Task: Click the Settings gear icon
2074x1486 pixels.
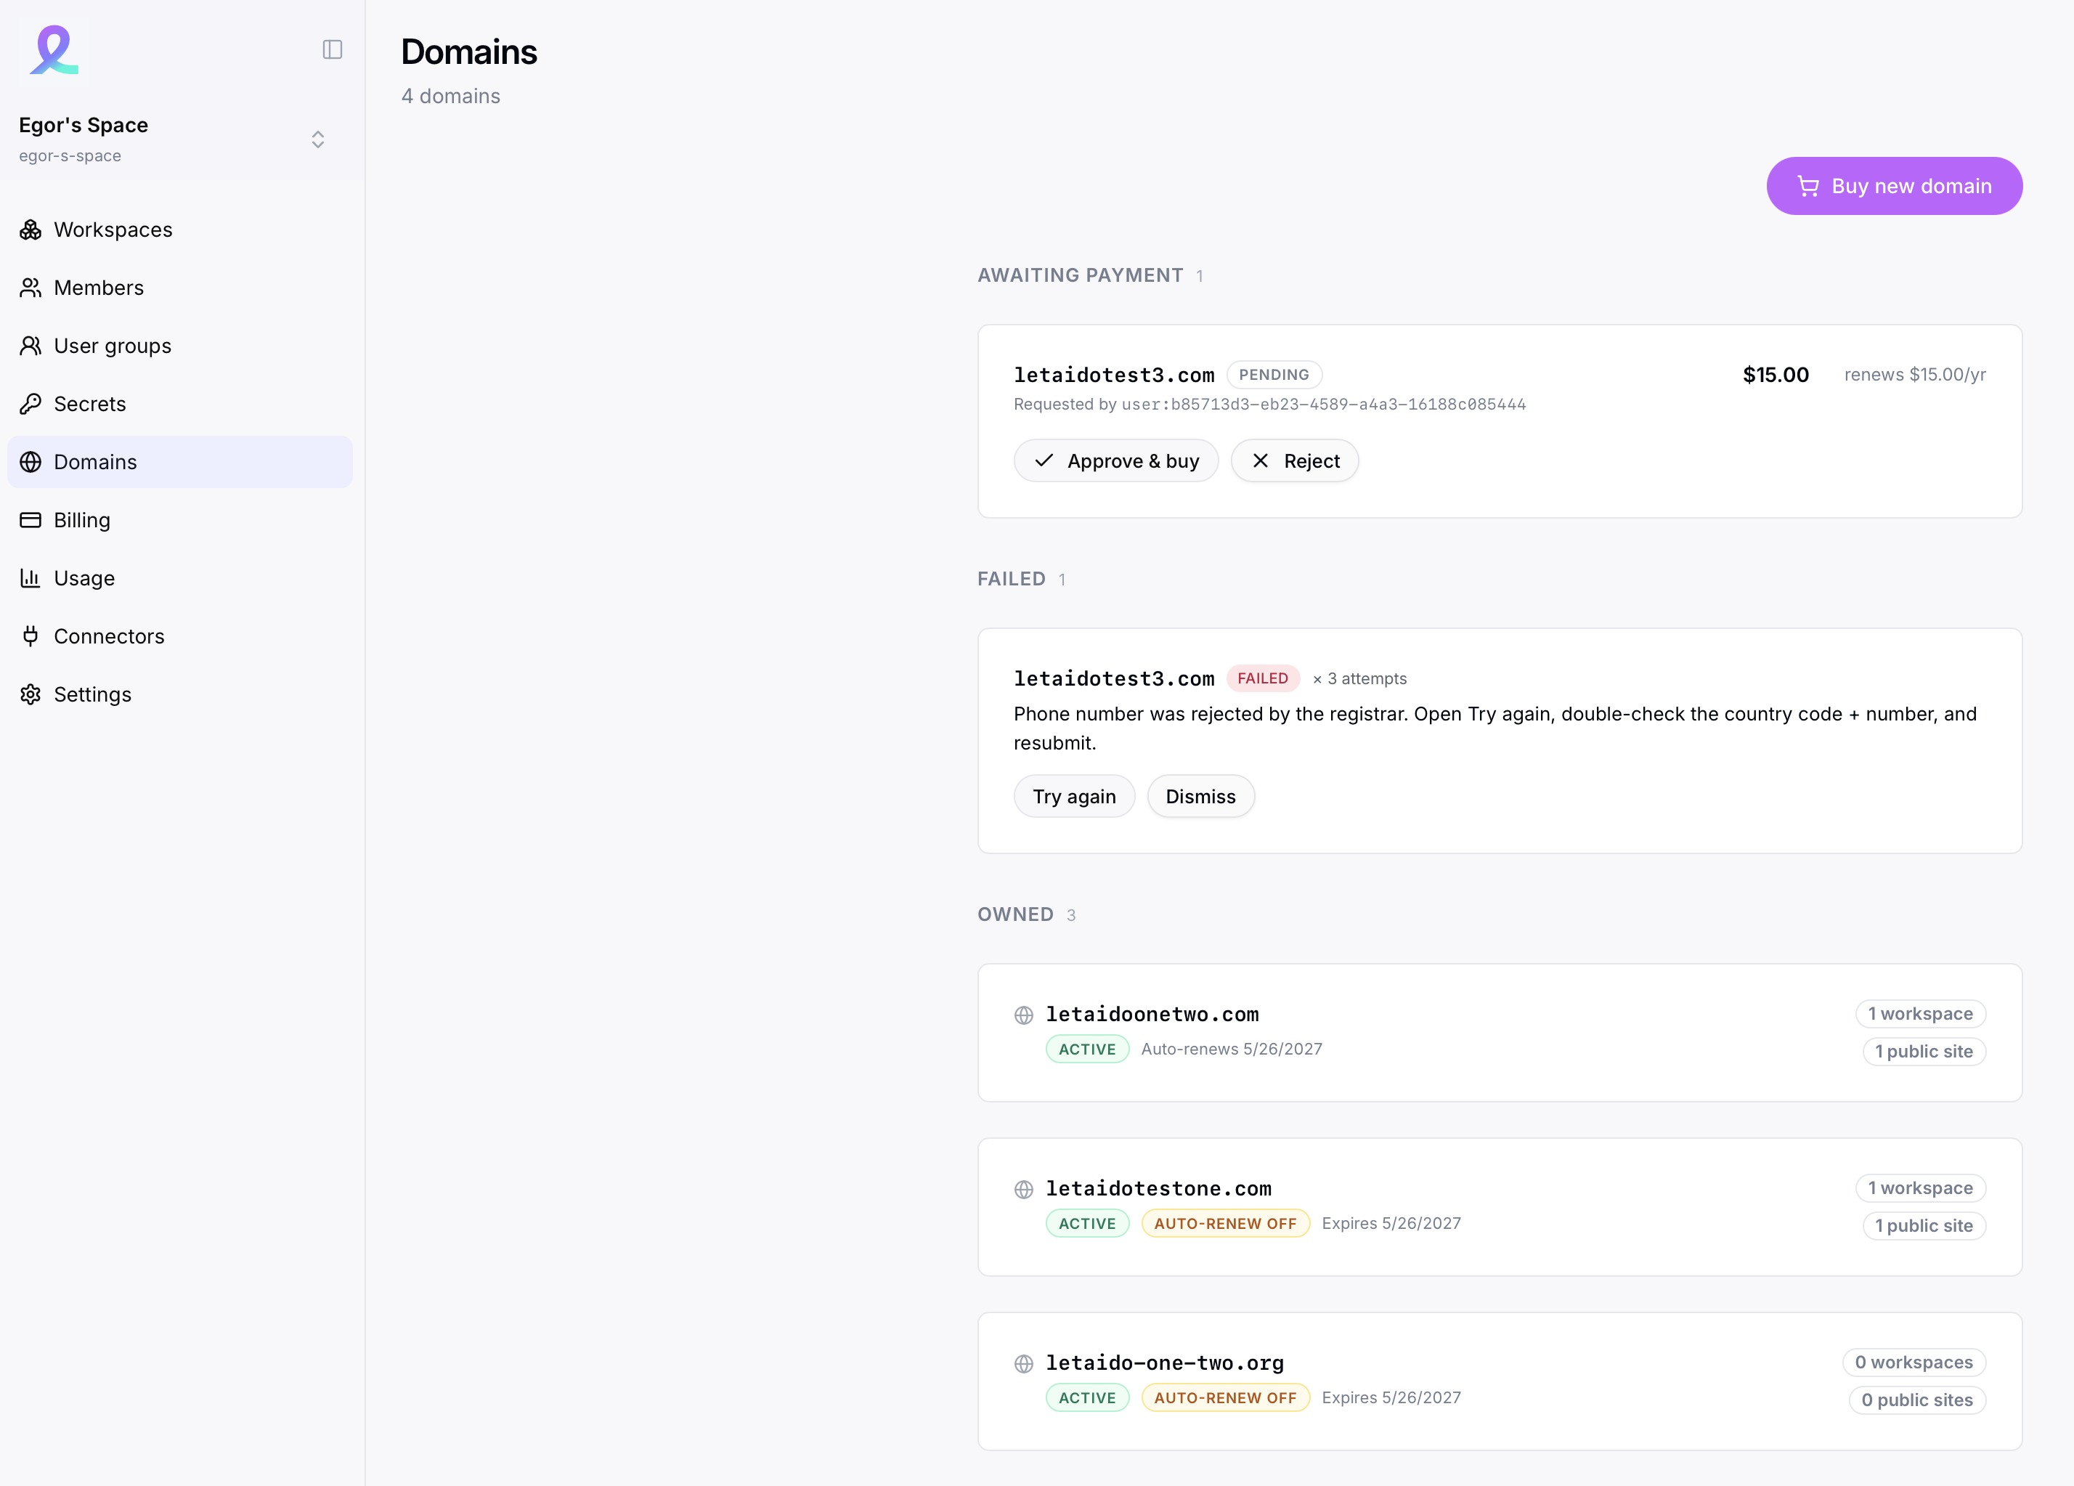Action: coord(31,694)
